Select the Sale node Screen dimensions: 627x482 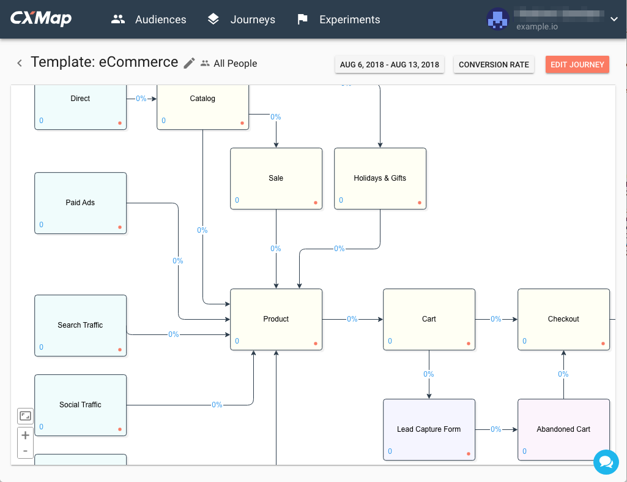tap(276, 179)
